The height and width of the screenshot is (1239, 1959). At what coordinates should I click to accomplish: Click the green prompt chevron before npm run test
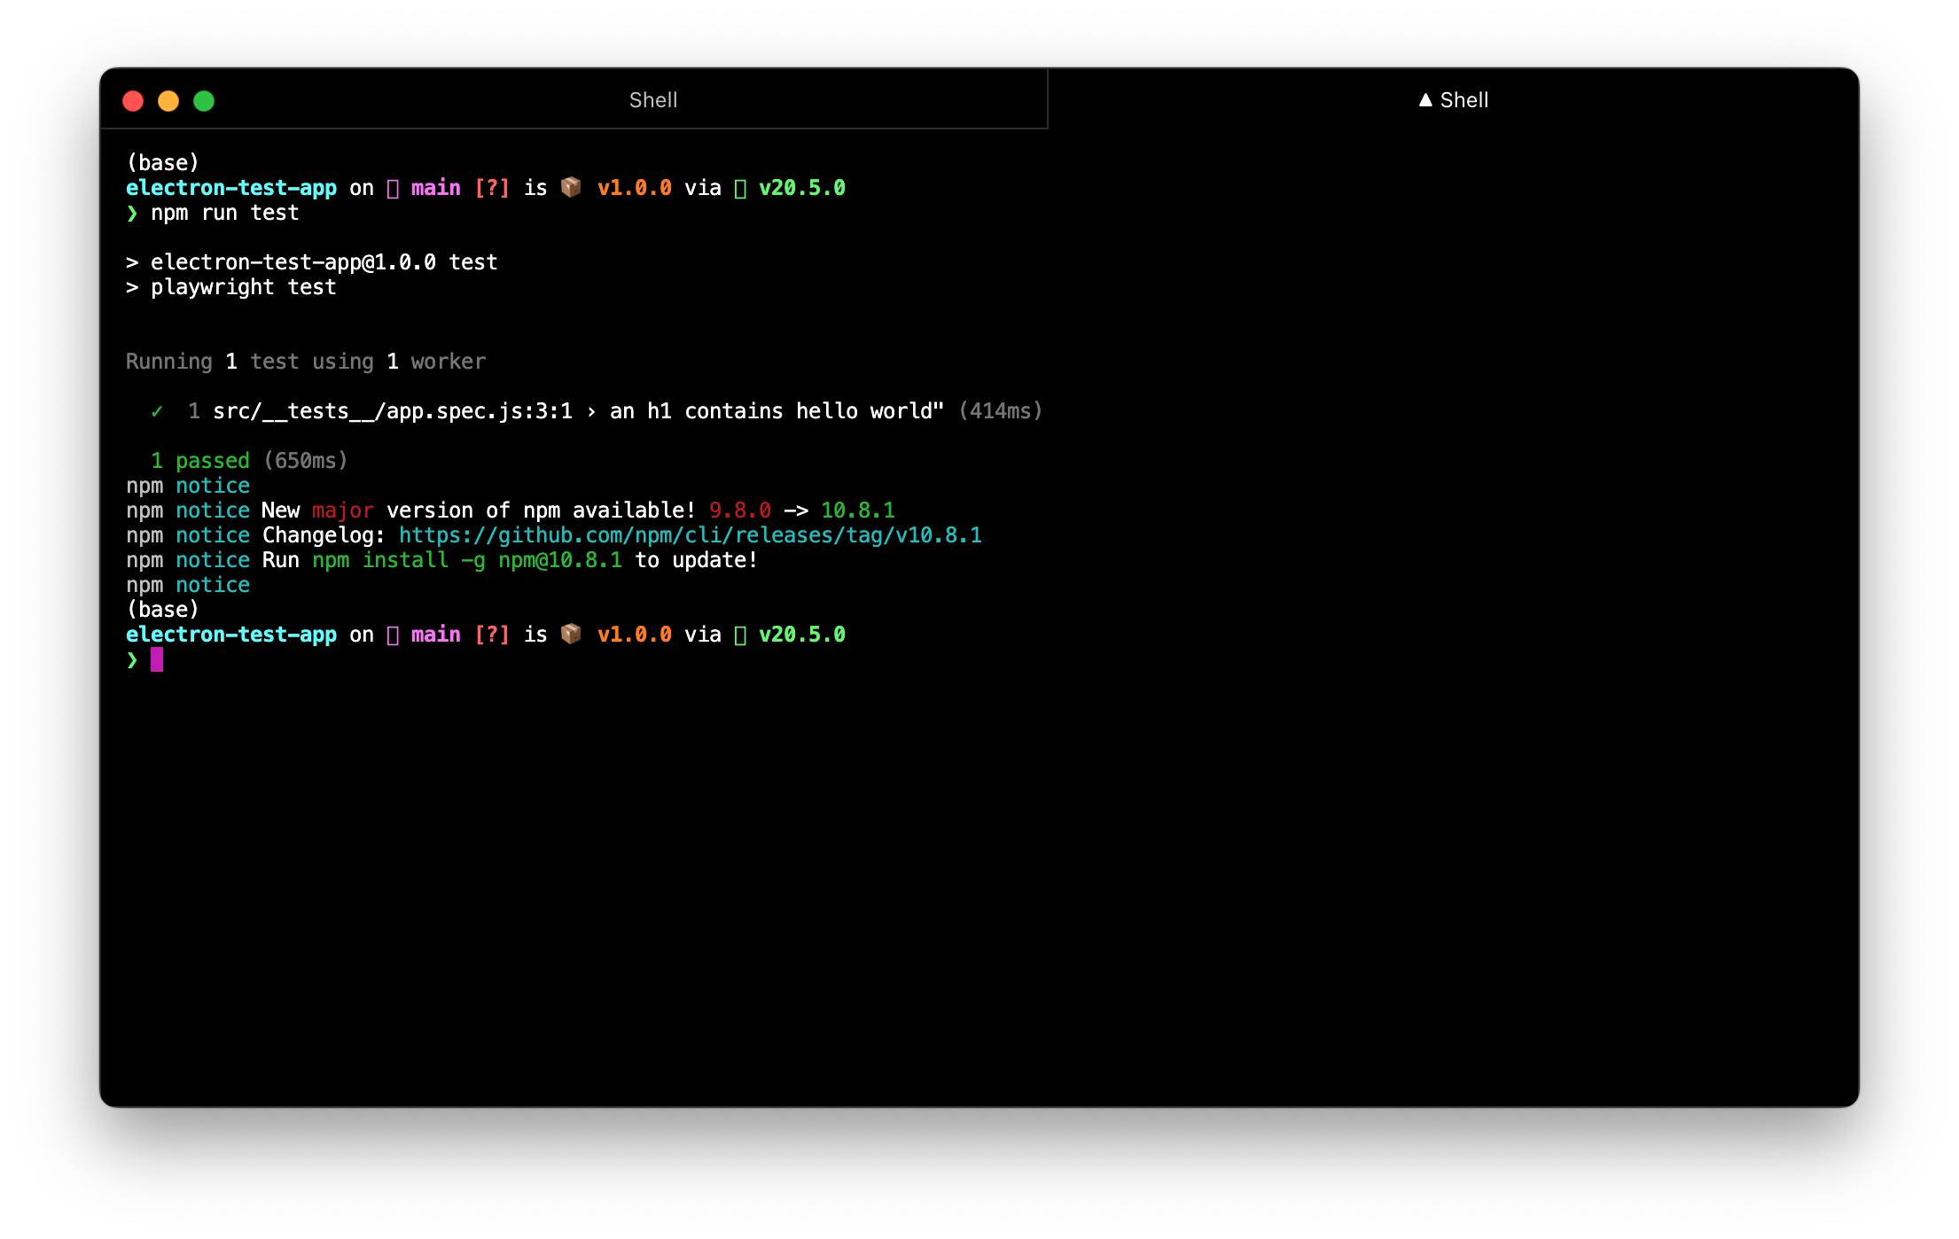[x=132, y=213]
